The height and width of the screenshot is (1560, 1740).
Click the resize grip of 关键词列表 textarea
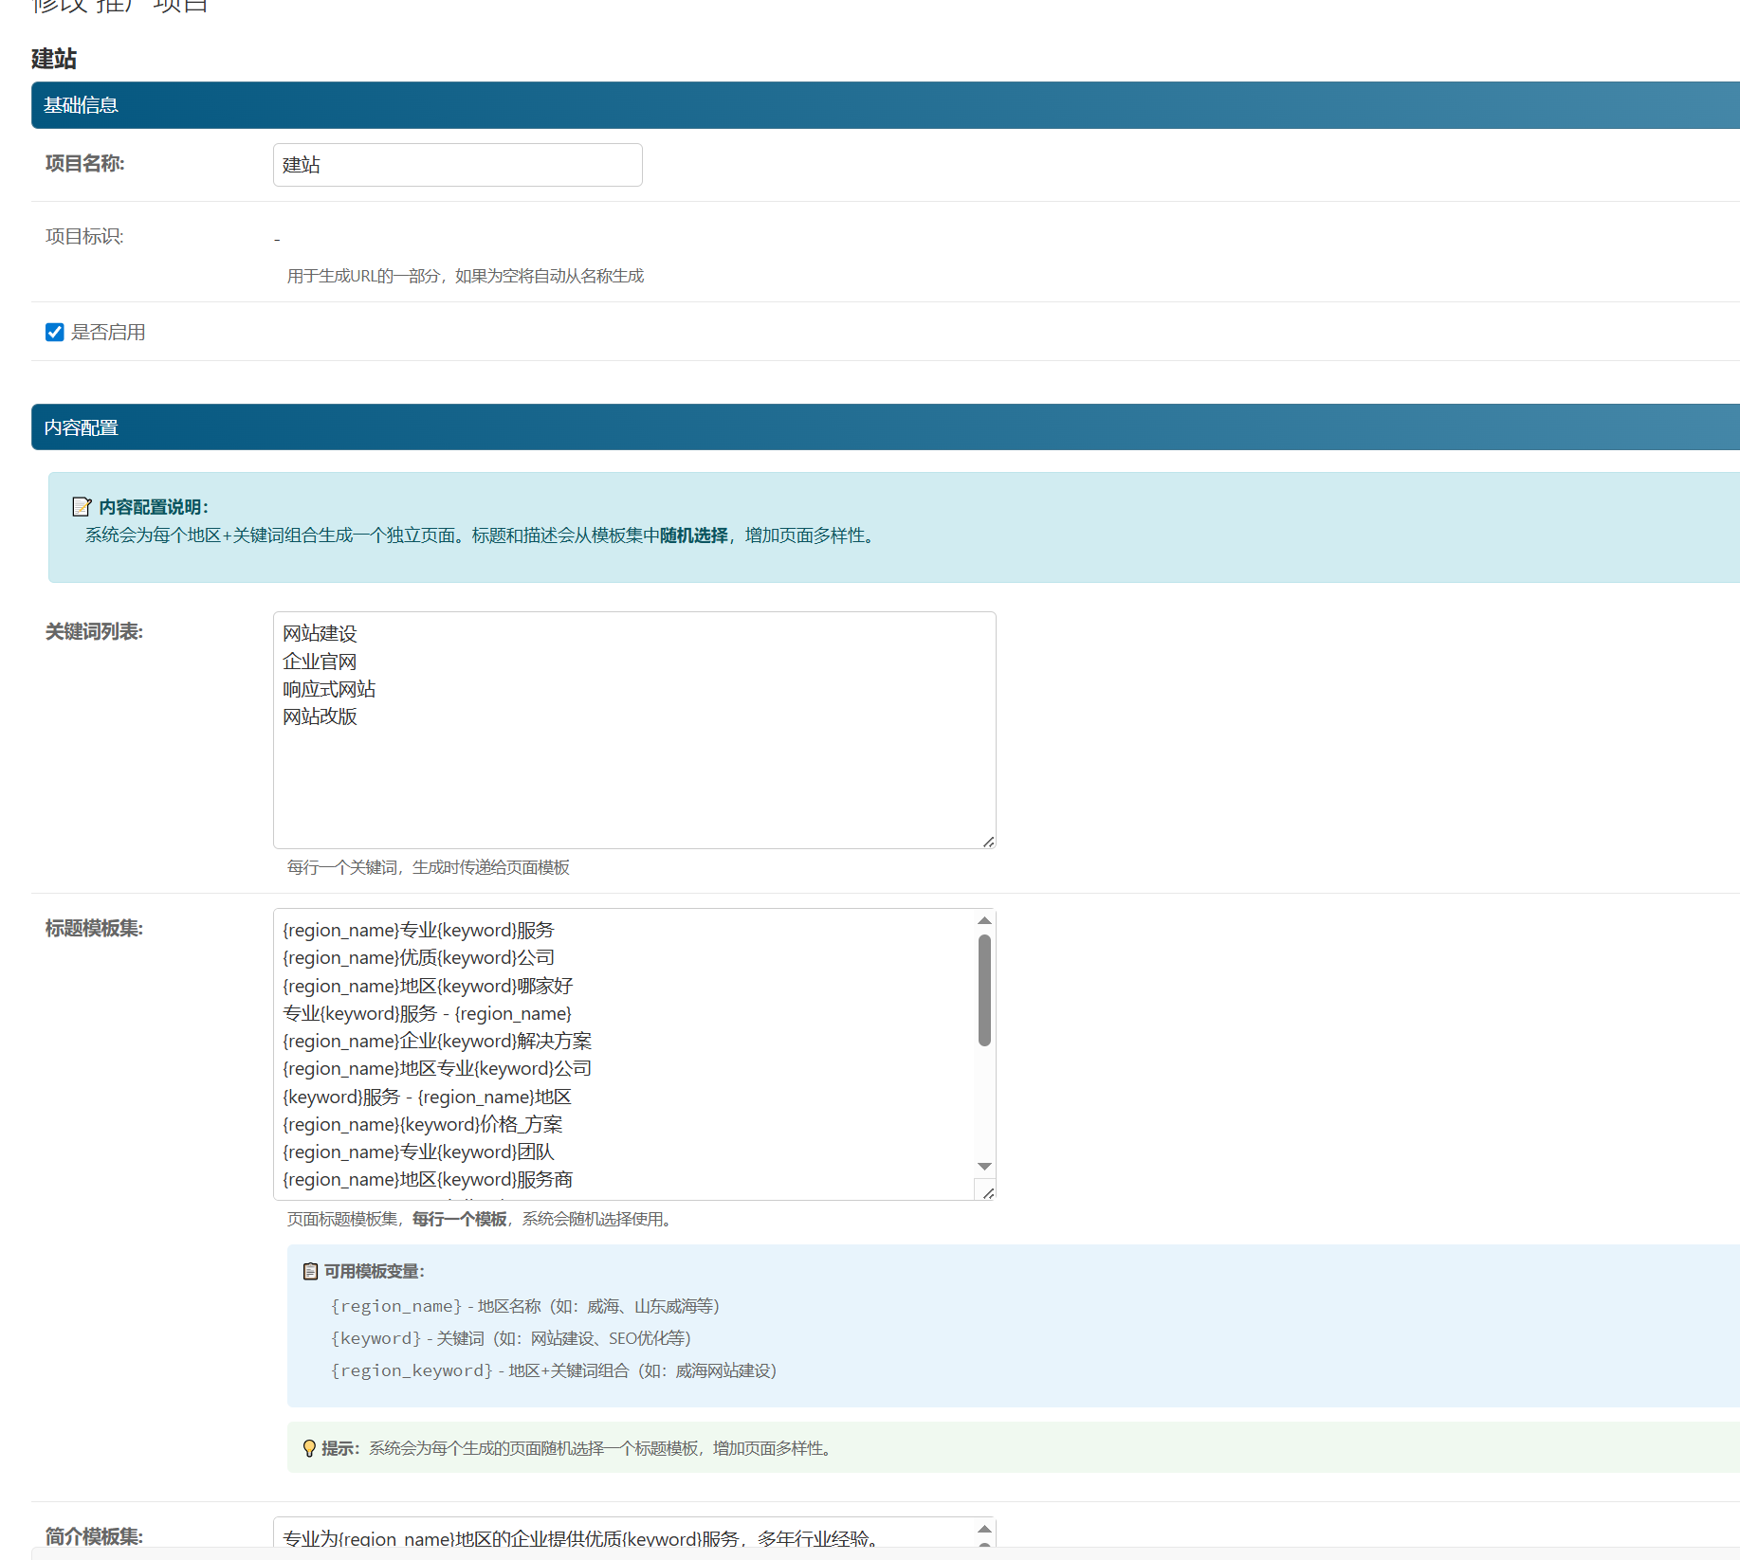pos(988,842)
